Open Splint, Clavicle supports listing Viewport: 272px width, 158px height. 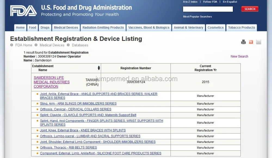point(88,115)
